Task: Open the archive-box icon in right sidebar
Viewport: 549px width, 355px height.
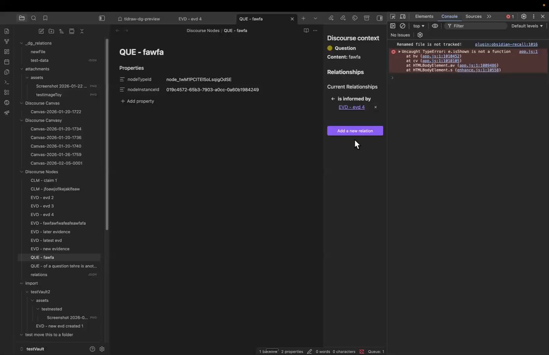Action: (x=367, y=18)
